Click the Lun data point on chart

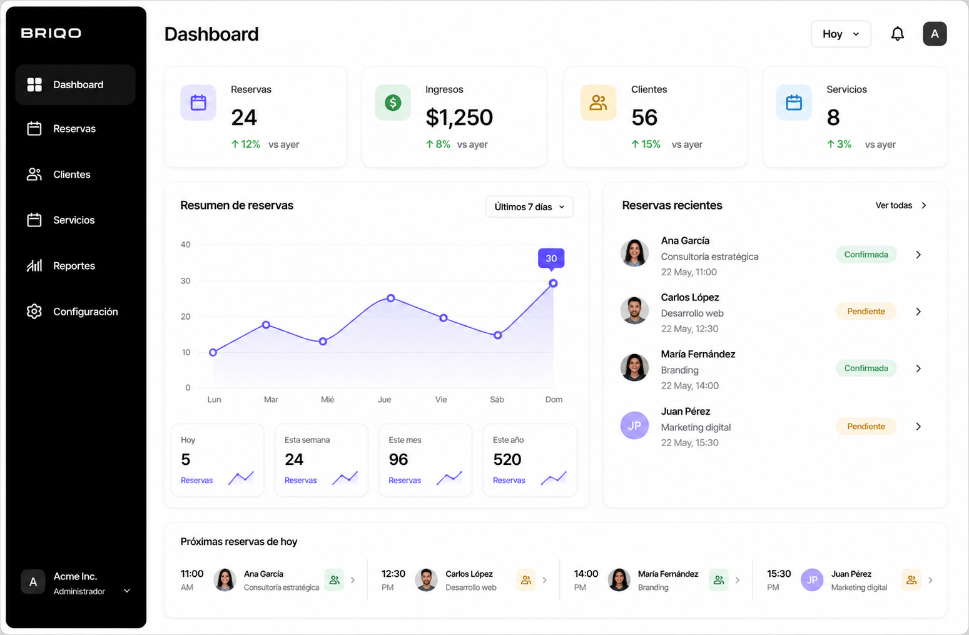pyautogui.click(x=213, y=353)
